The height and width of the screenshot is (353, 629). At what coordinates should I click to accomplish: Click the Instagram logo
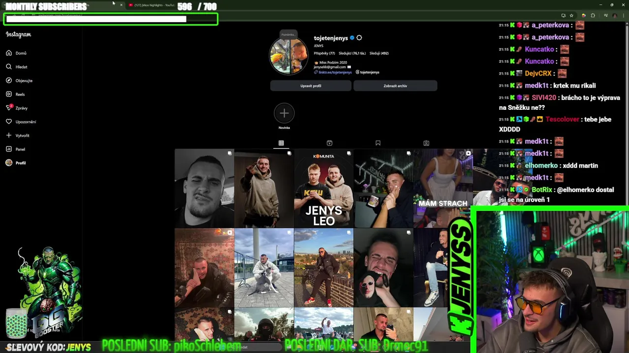click(x=18, y=34)
